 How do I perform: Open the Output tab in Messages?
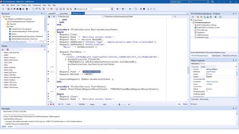tap(10, 127)
